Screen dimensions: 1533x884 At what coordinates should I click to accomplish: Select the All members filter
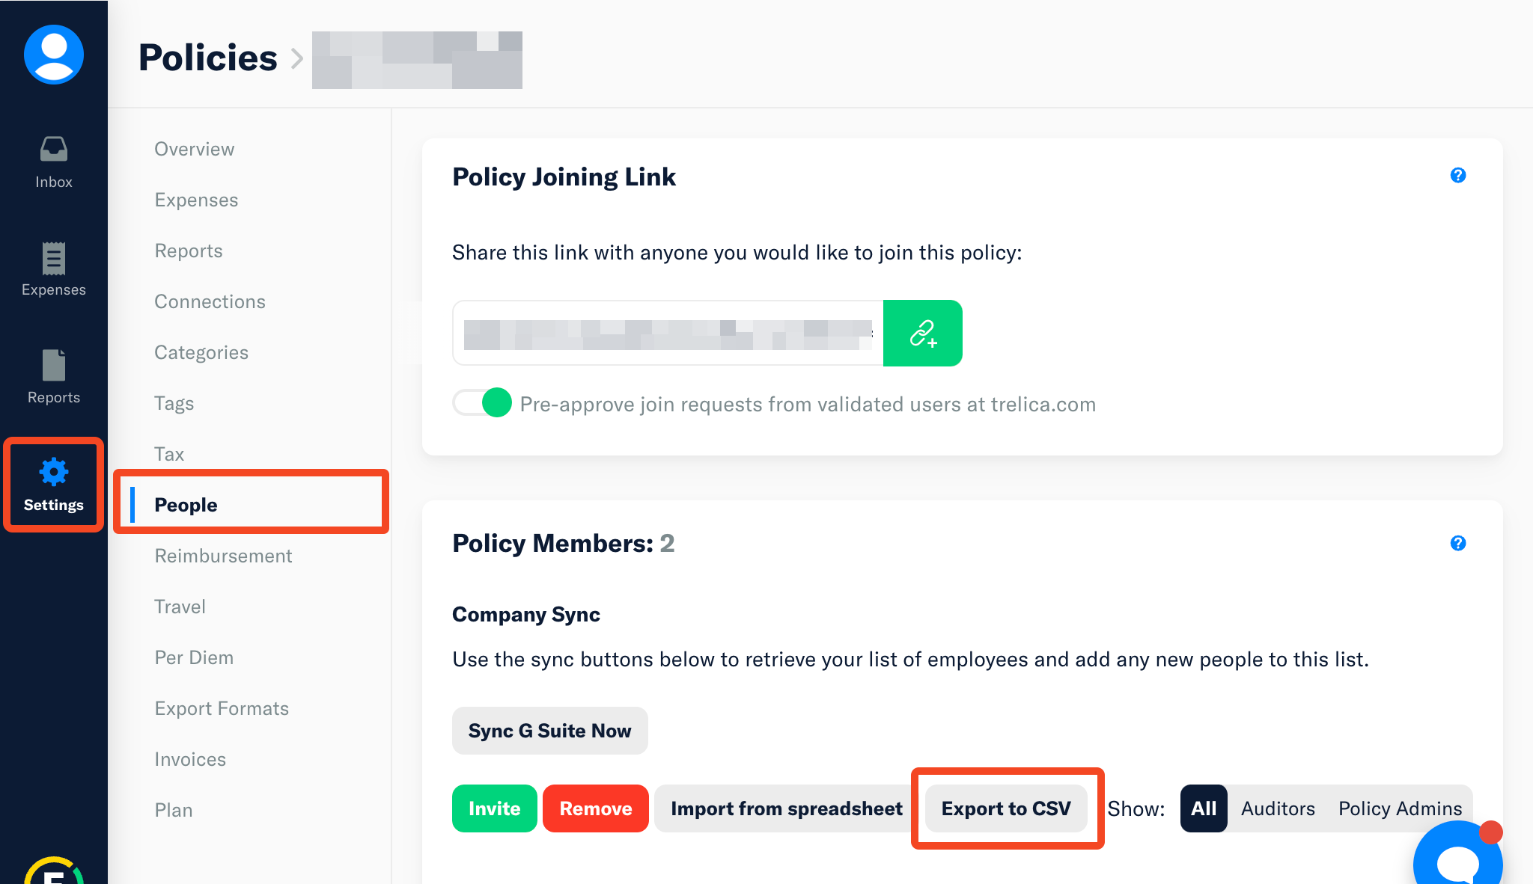click(x=1203, y=808)
